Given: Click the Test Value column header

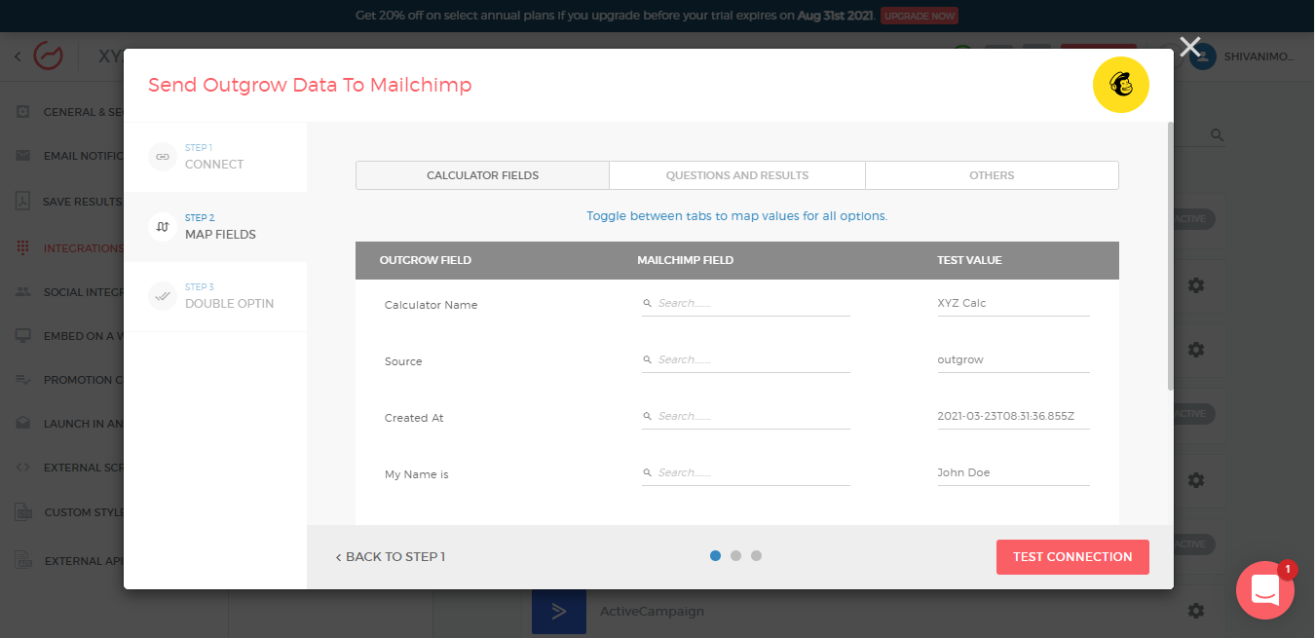Looking at the screenshot, I should [969, 260].
